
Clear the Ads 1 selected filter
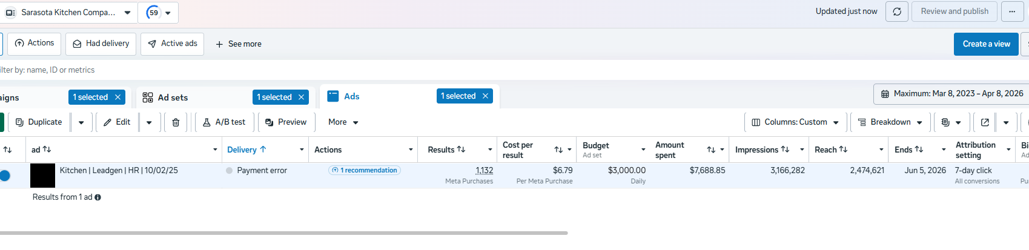click(x=485, y=96)
